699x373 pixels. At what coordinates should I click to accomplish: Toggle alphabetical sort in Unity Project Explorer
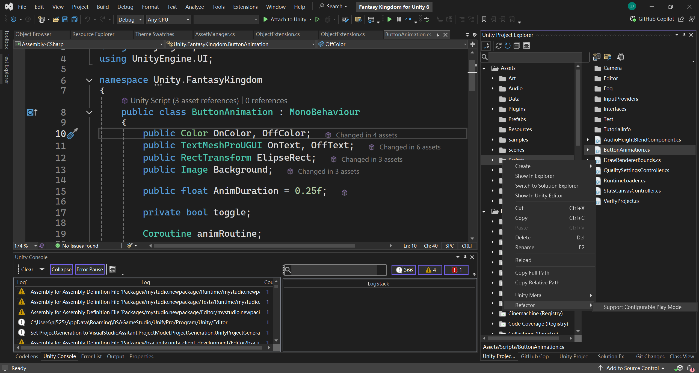pyautogui.click(x=486, y=46)
